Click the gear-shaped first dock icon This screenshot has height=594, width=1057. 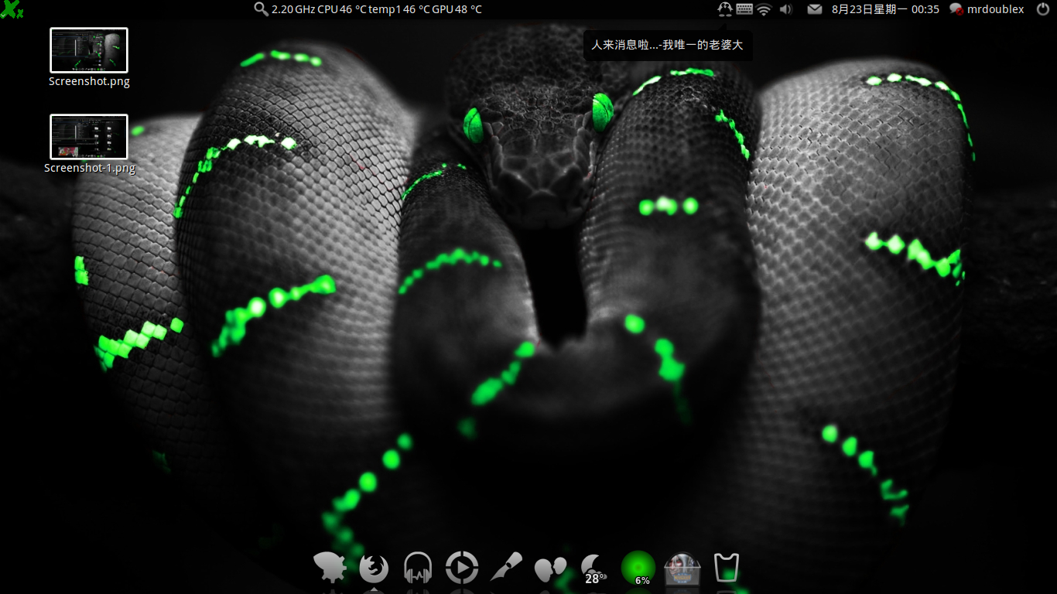(330, 568)
